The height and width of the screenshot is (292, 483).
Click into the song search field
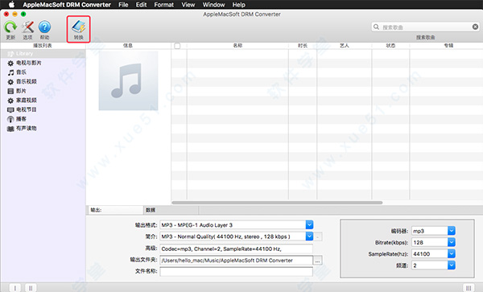[x=425, y=27]
